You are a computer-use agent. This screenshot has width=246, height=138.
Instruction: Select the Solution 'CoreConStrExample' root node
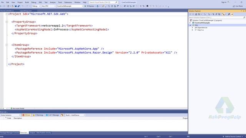(207, 20)
